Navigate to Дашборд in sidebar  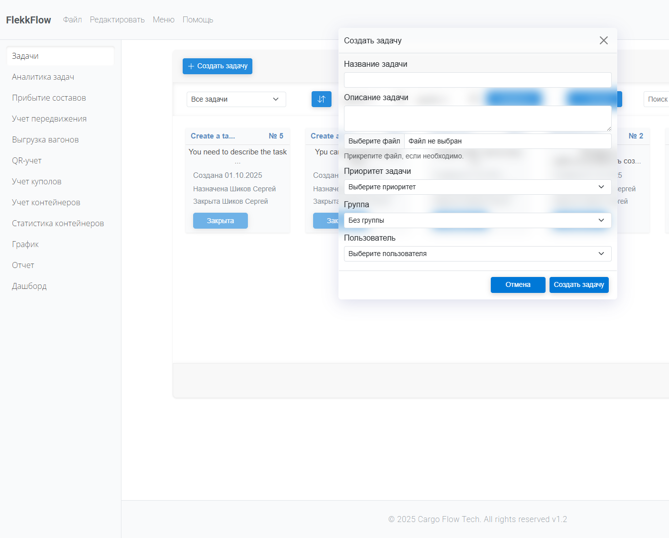click(29, 286)
